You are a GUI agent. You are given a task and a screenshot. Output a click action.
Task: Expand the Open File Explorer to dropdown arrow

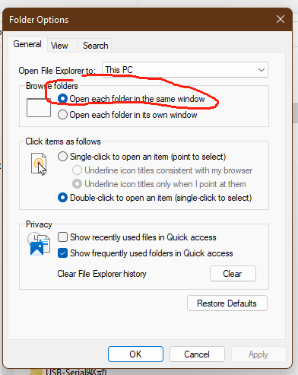(262, 70)
